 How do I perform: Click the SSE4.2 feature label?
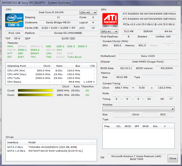tap(35, 50)
